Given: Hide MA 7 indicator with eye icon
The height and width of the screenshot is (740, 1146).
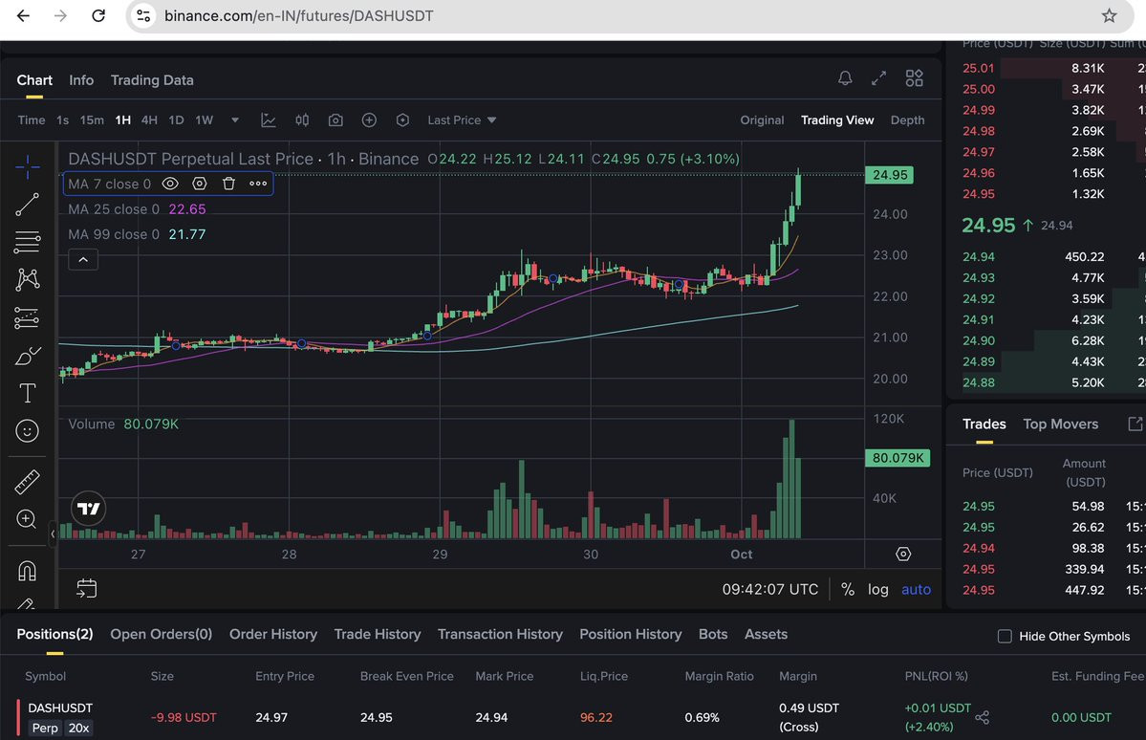Looking at the screenshot, I should pos(170,184).
